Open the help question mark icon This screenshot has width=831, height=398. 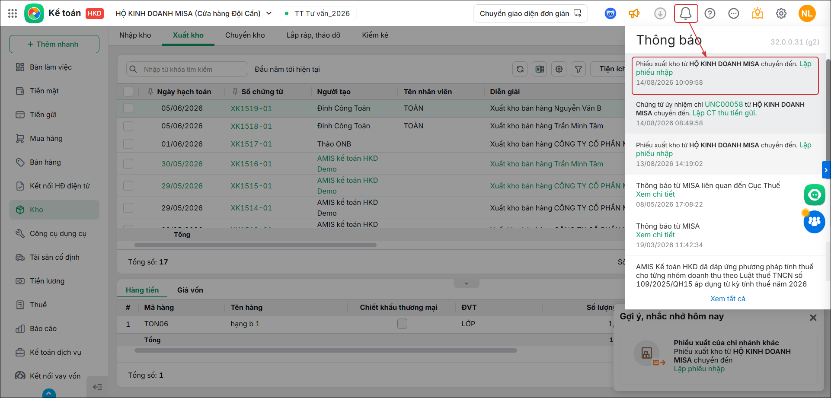[710, 13]
